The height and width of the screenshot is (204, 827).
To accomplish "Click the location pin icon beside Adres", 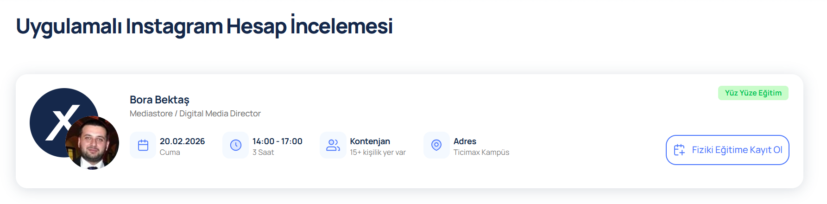I will tap(436, 145).
